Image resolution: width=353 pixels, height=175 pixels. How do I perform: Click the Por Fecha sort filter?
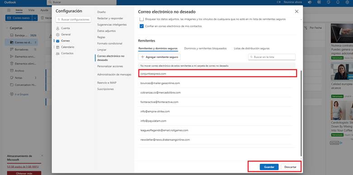pyautogui.click(x=313, y=28)
